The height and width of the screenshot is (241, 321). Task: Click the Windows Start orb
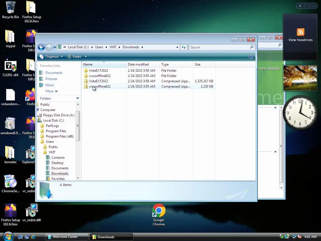click(x=8, y=237)
